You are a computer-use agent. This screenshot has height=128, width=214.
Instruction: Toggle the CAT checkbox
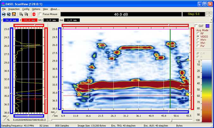[x=196, y=26]
